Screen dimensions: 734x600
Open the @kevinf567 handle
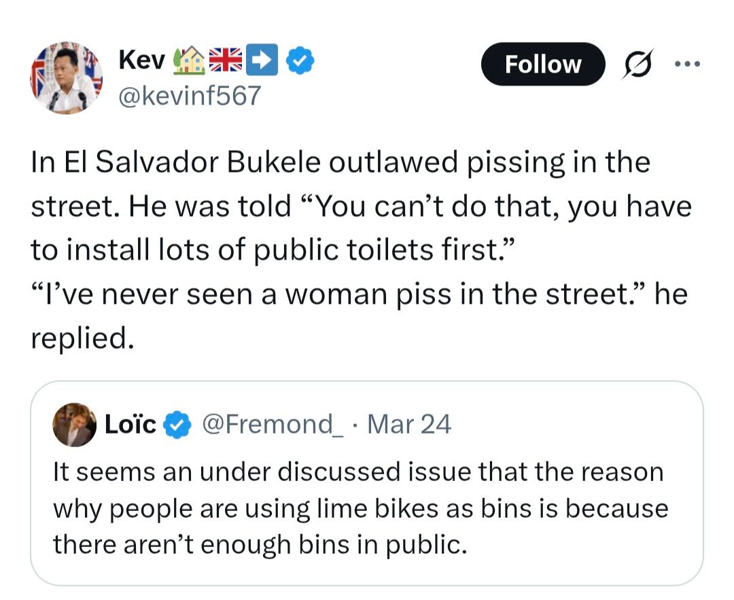coord(190,96)
